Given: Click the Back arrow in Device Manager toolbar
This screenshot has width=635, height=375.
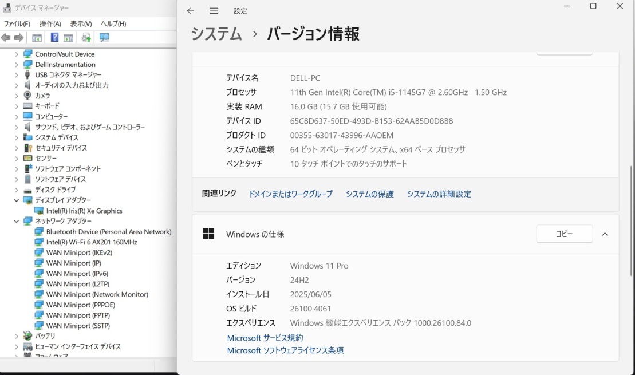Looking at the screenshot, I should [6, 38].
